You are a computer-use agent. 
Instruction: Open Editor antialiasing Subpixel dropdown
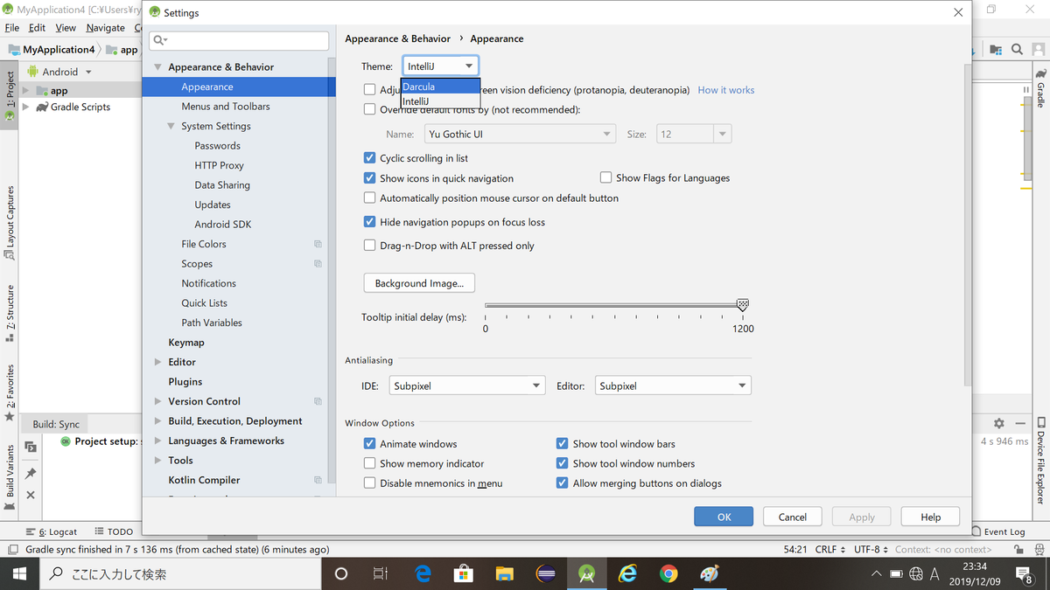coord(673,385)
